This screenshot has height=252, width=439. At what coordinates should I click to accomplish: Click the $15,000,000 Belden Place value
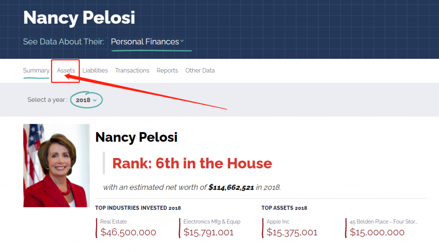377,232
